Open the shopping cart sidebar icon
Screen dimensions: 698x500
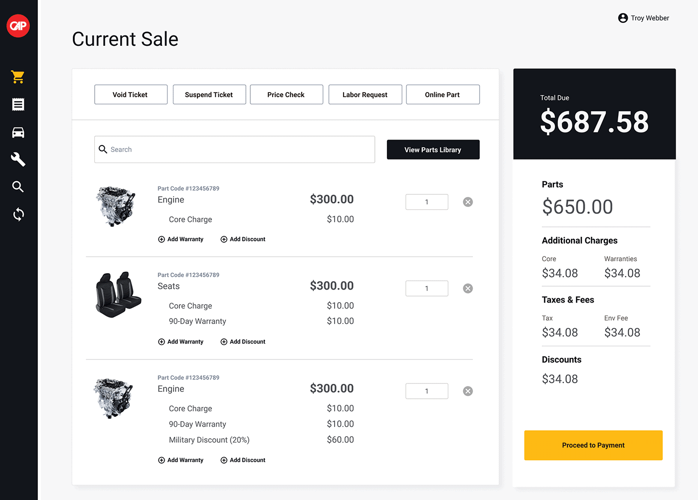(x=18, y=77)
